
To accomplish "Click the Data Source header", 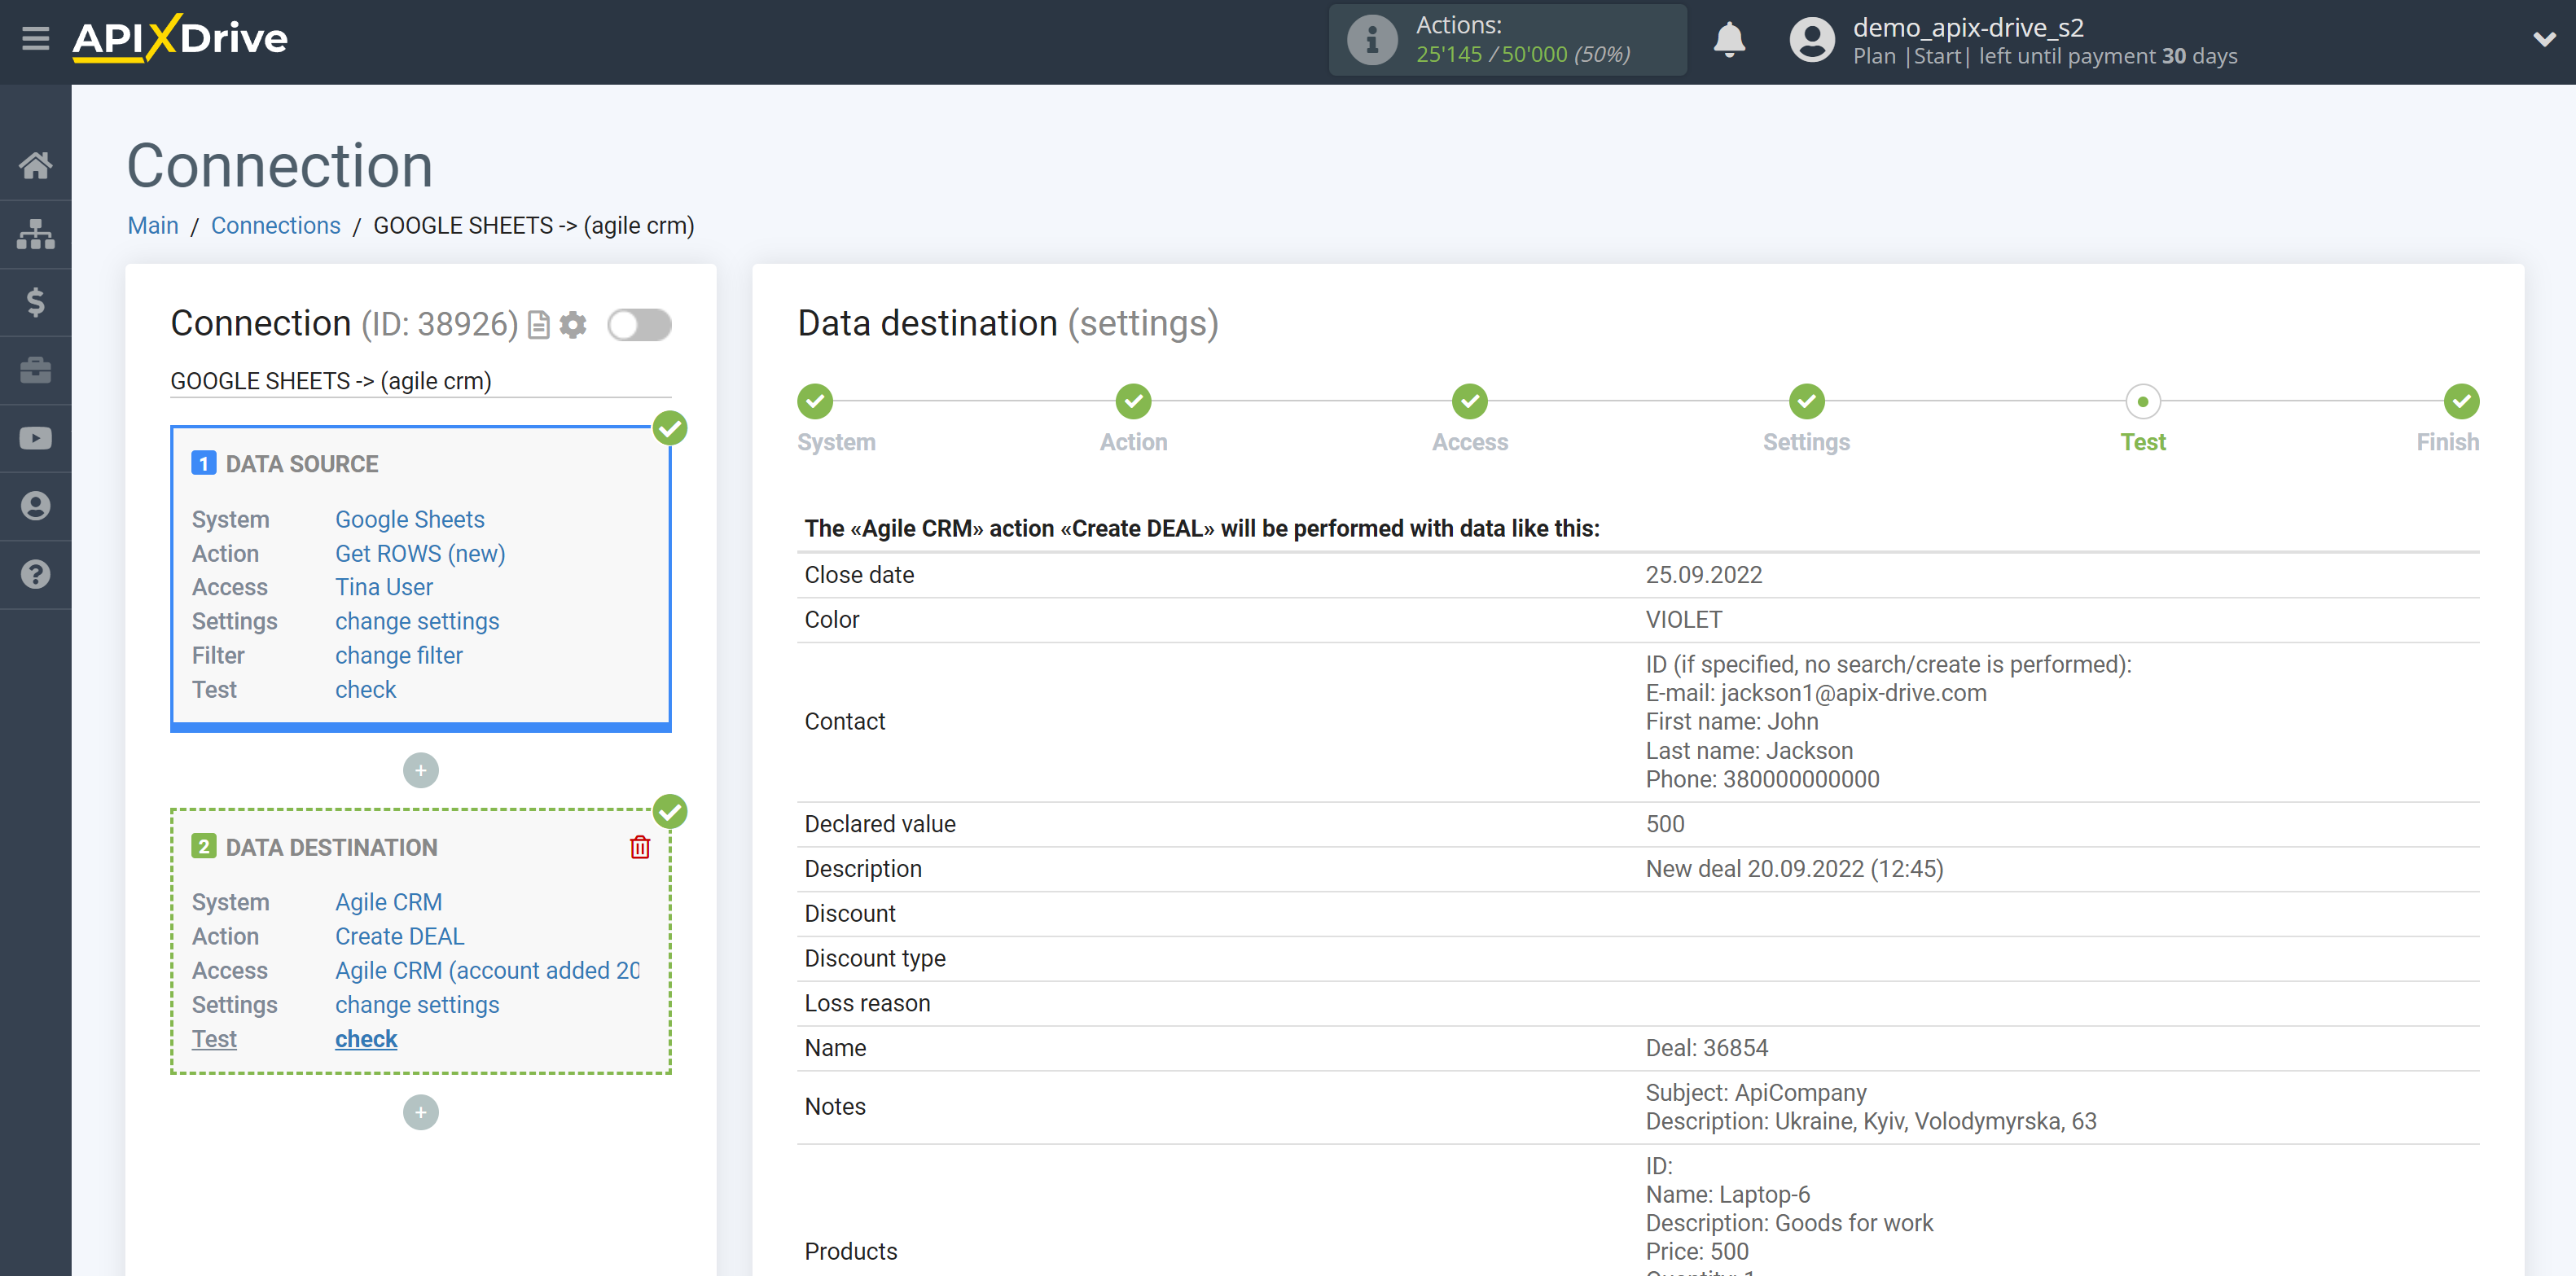I will click(x=302, y=464).
